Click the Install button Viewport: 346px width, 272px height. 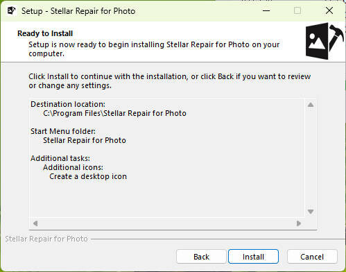253,257
